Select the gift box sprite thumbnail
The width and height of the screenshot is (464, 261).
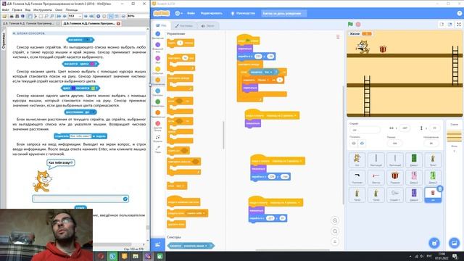click(394, 177)
